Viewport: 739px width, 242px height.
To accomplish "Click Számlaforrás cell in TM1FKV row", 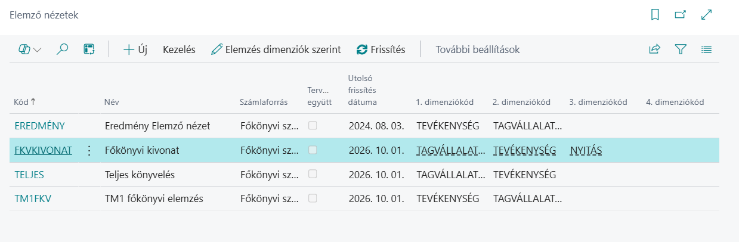I will 269,198.
